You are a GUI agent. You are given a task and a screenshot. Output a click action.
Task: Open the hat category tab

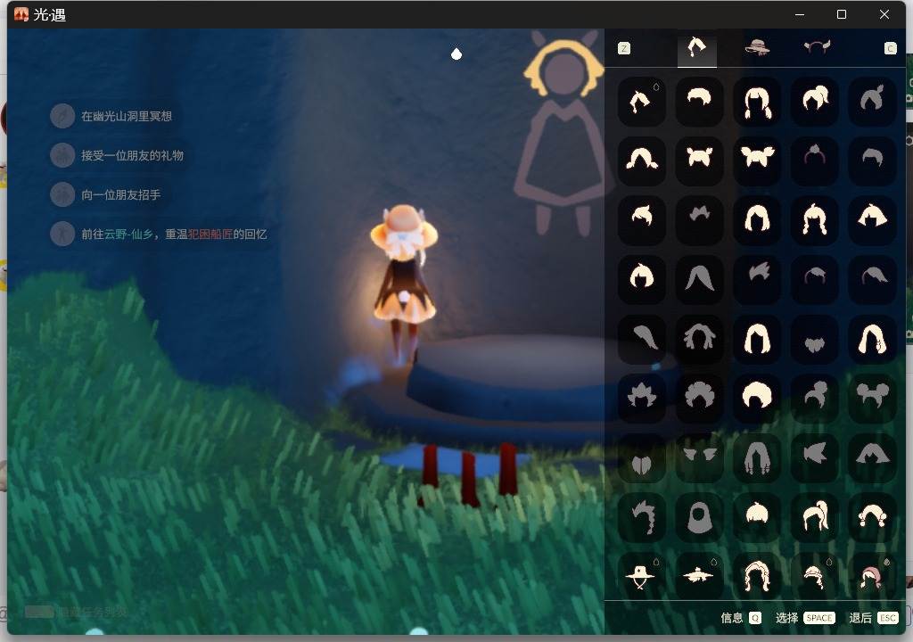coord(757,47)
